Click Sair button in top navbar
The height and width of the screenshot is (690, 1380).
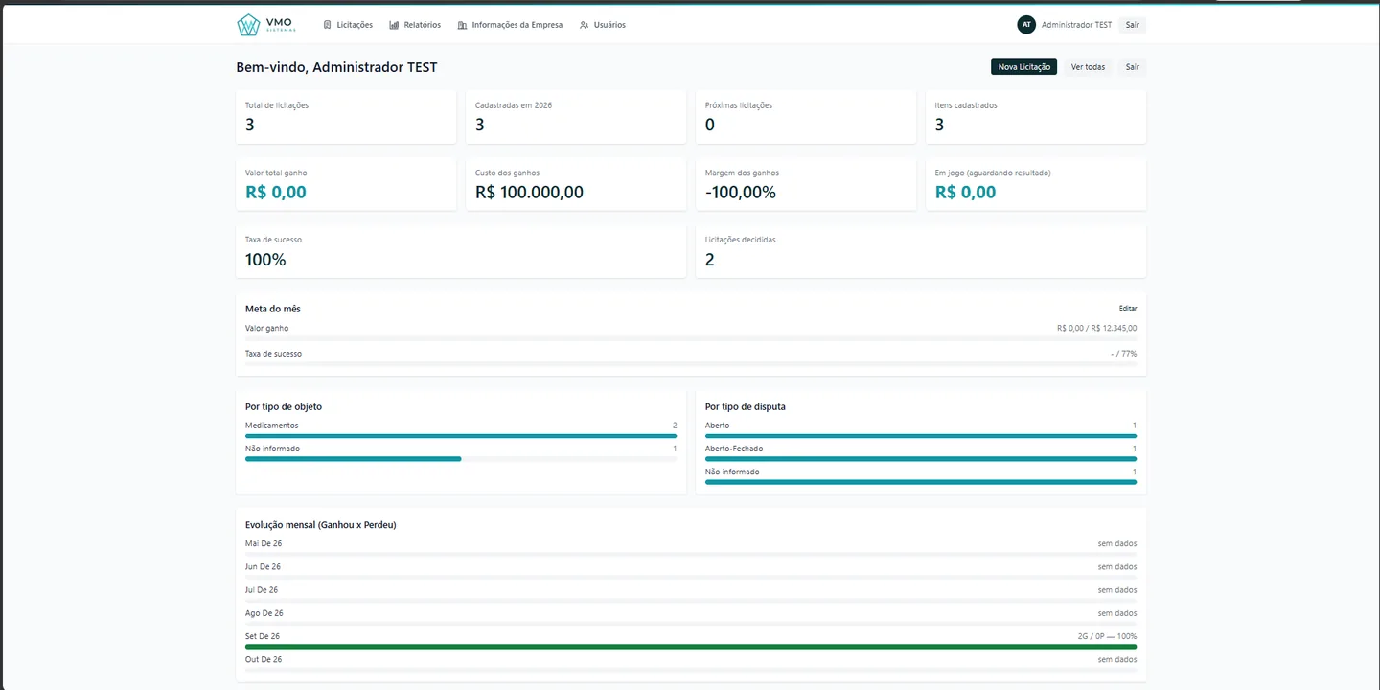tap(1133, 25)
